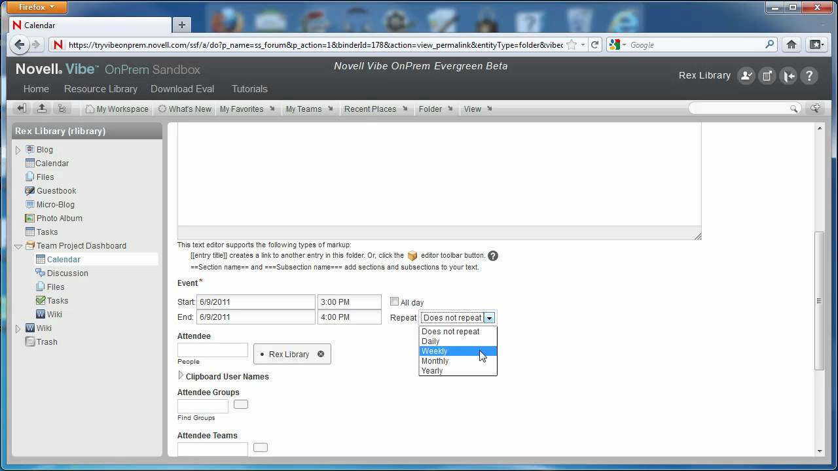Click the small button beside Find Groups field

(241, 404)
